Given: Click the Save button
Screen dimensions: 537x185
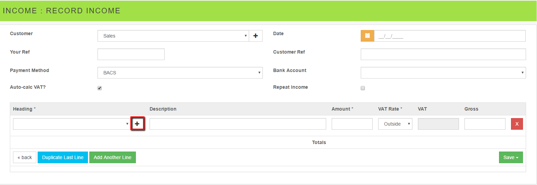Looking at the screenshot, I should (511, 157).
